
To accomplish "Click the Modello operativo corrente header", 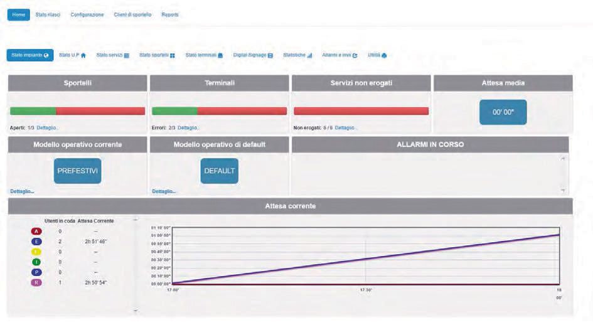I will 78,144.
